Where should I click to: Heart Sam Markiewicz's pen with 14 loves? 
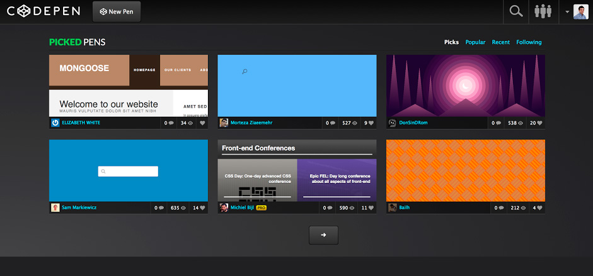199,207
